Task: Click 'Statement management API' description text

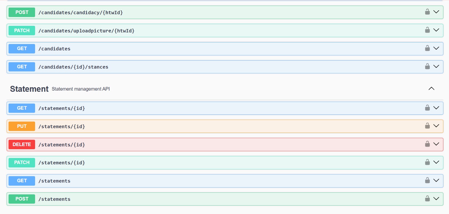Action: click(x=81, y=89)
